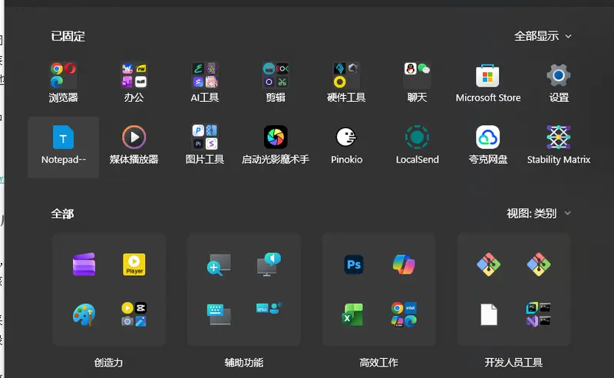Open second Git icon in 开发人员工具
Image resolution: width=614 pixels, height=378 pixels.
[x=539, y=265]
